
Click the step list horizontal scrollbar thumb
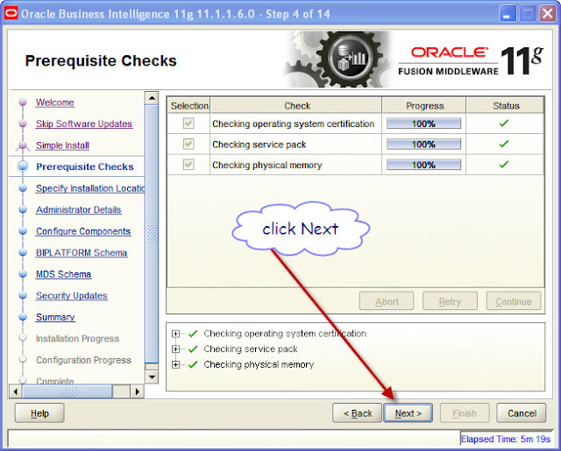pyautogui.click(x=67, y=391)
